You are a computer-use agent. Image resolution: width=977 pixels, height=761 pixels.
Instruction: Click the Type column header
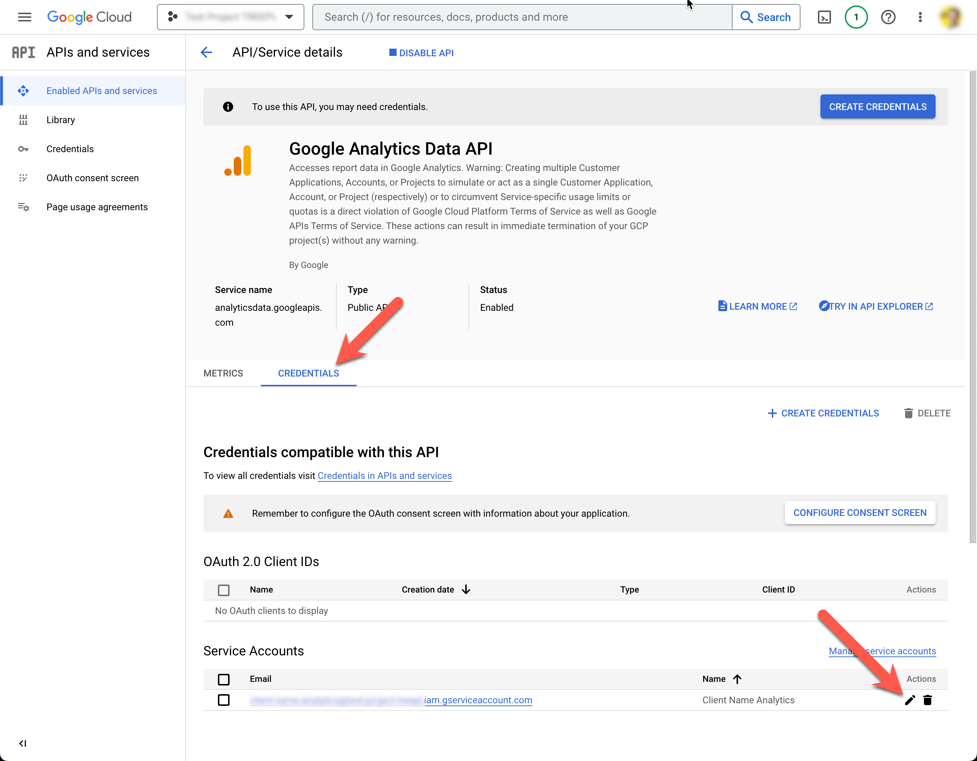[629, 590]
